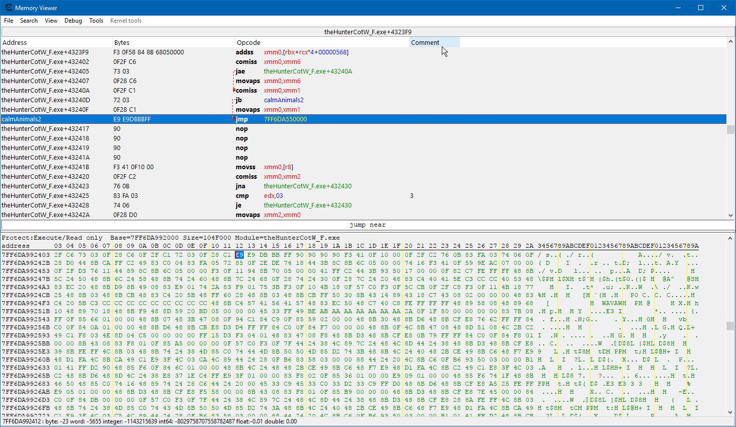This screenshot has height=427, width=736.
Task: Click the Protect:Execute/Read only header line
Action: click(x=171, y=238)
